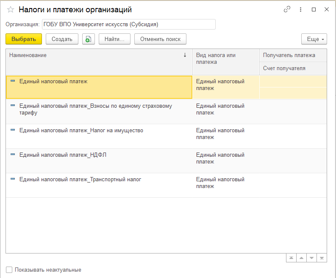Open the Еще dropdown menu
This screenshot has width=336, height=278.
314,39
